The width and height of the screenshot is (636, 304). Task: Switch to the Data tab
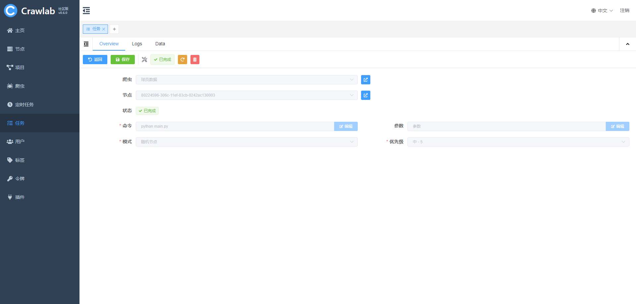[160, 44]
